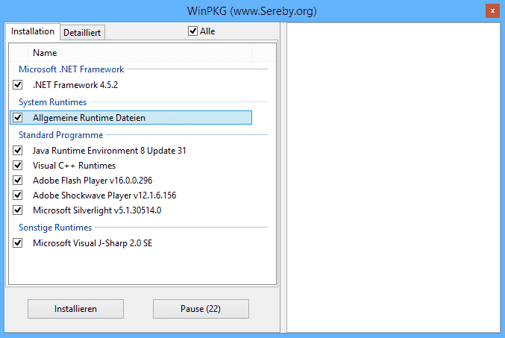Select the Standard Programme group header
Viewport: 505px width, 338px height.
[x=60, y=135]
